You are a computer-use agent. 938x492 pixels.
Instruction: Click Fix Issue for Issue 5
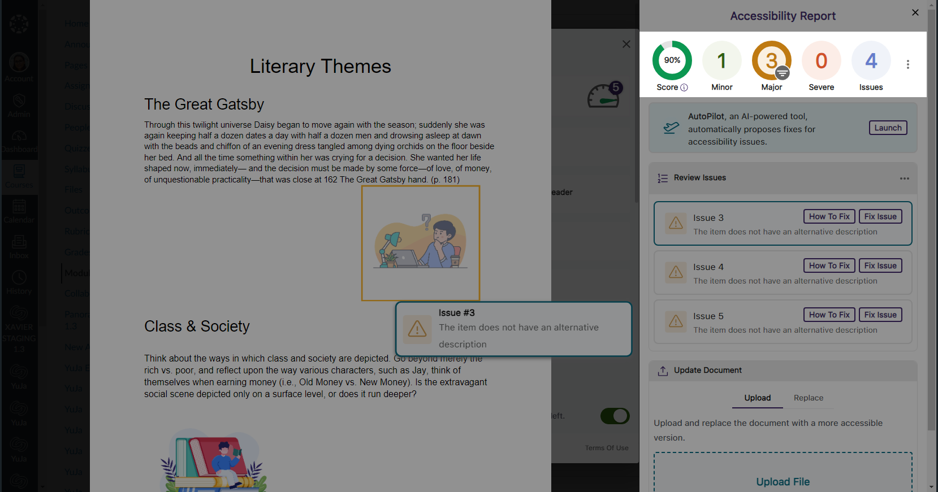(x=880, y=315)
